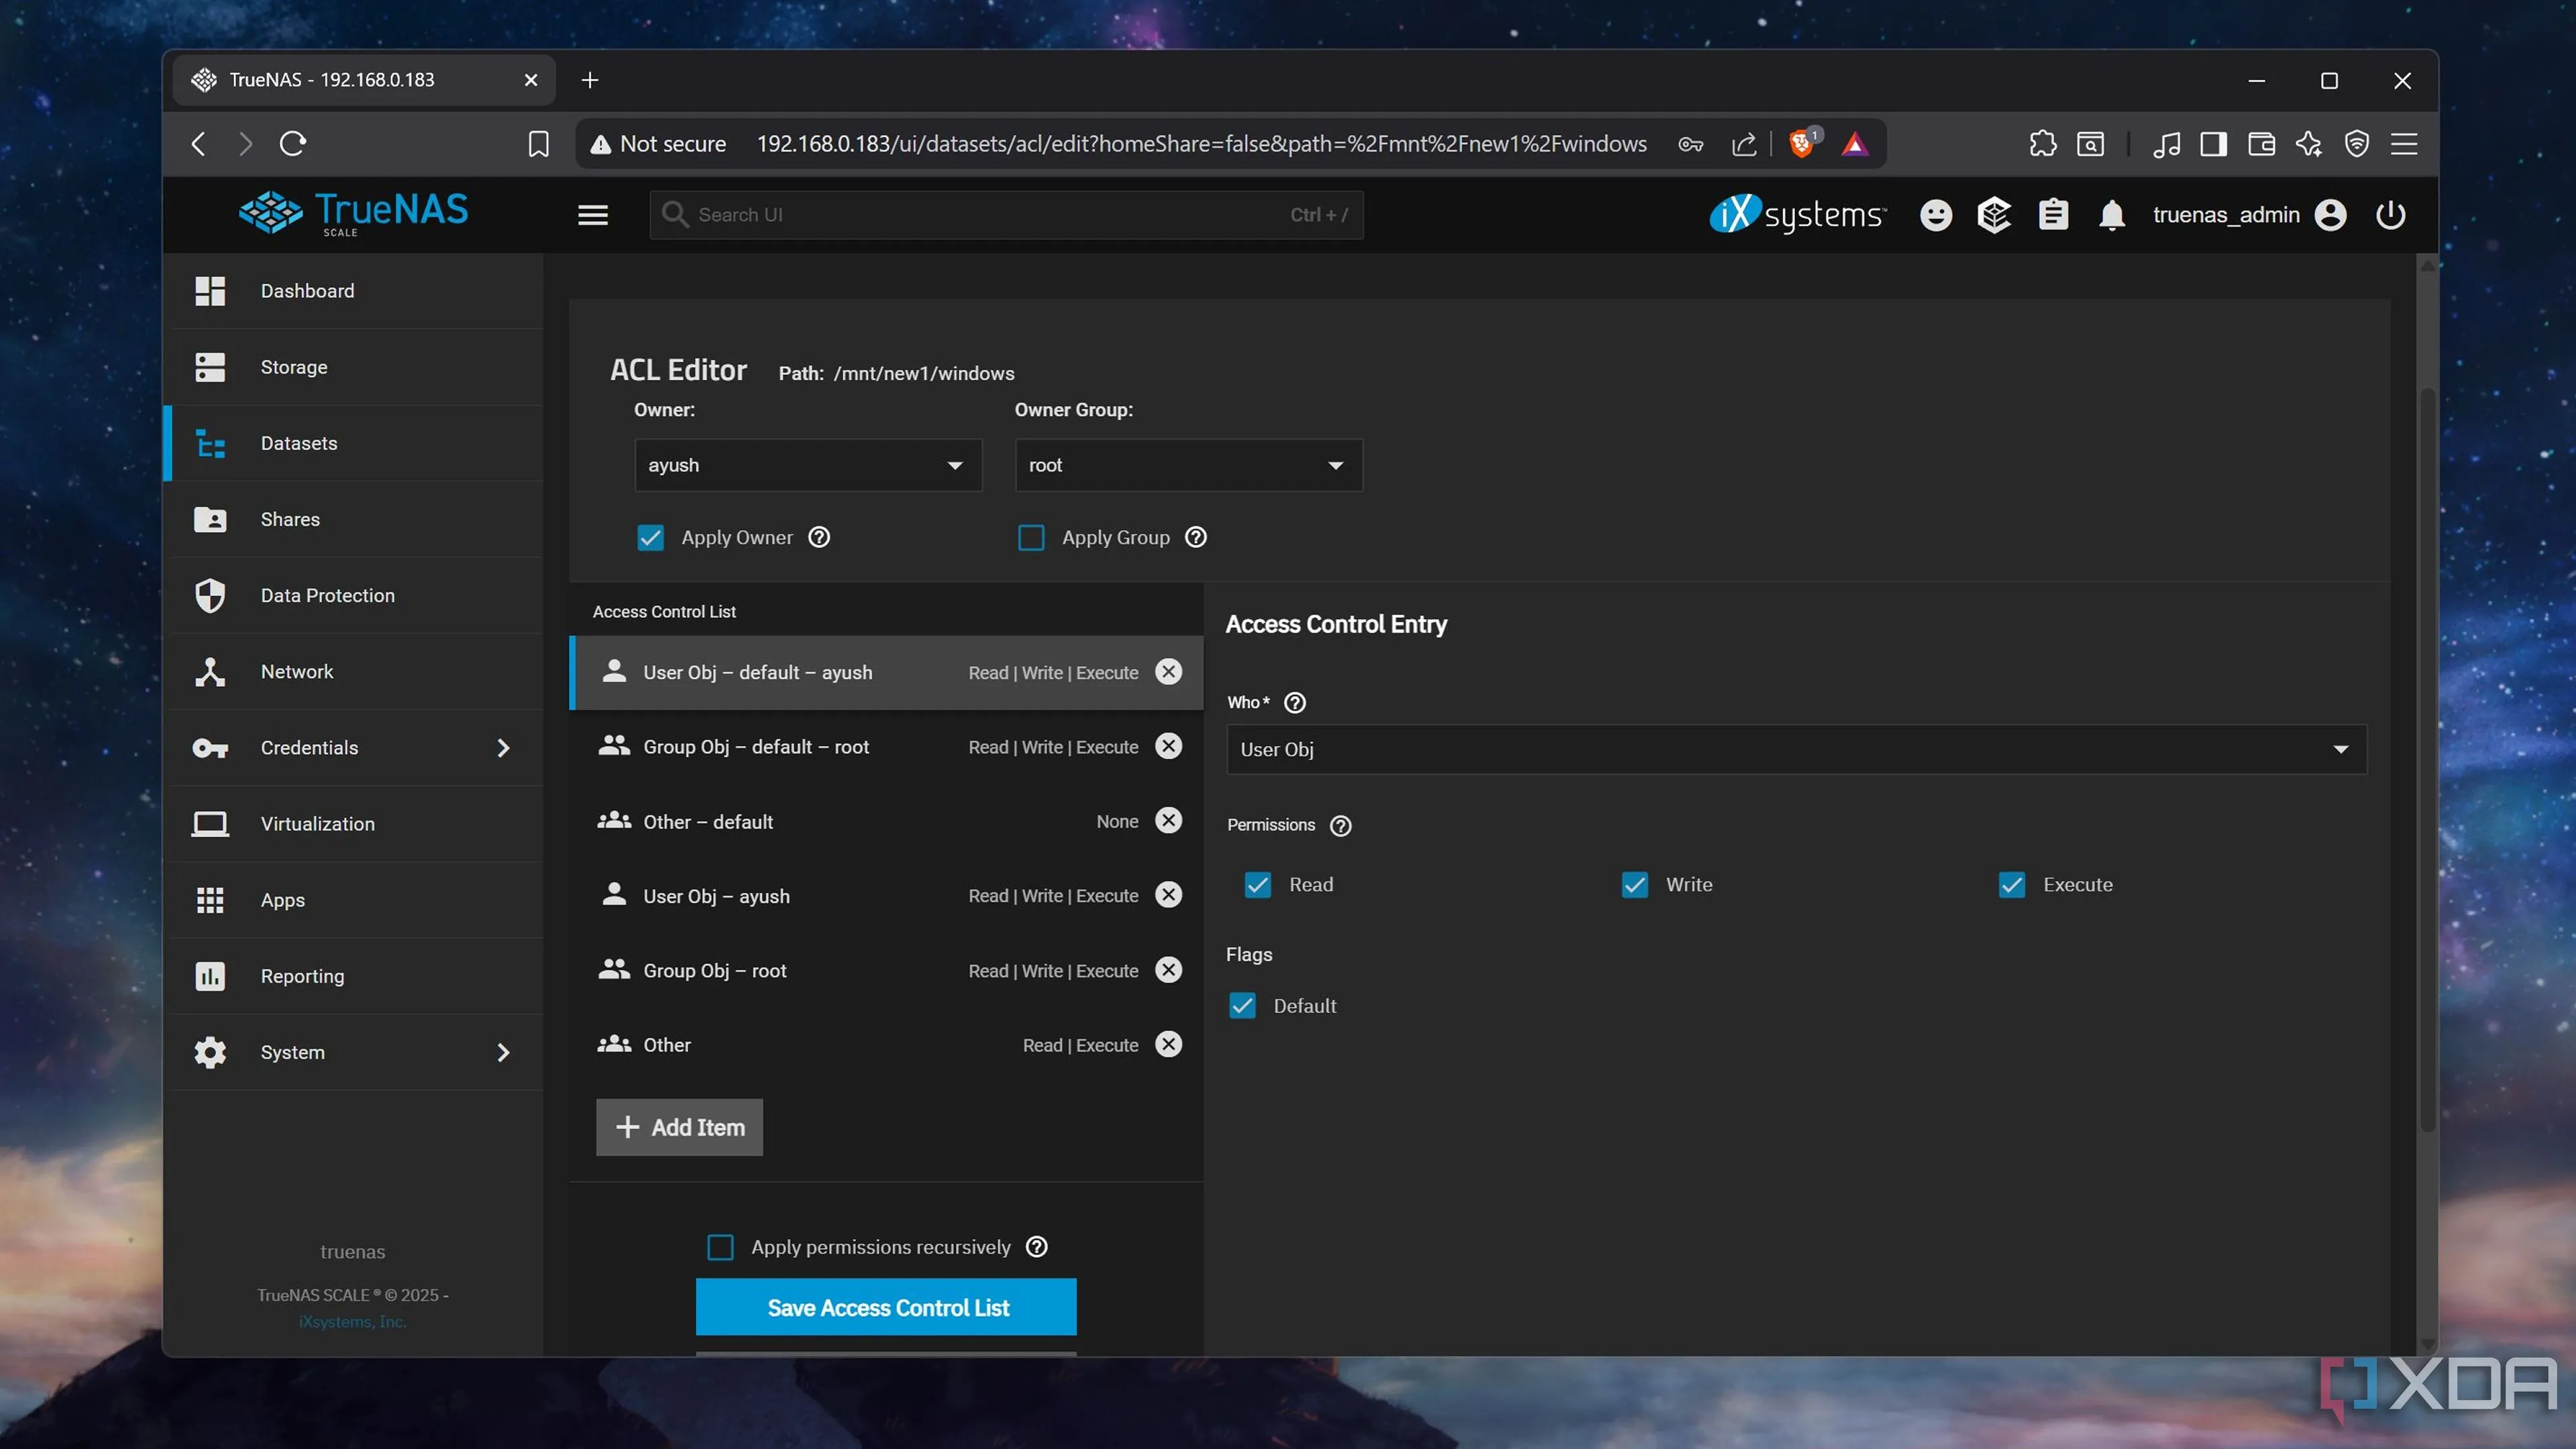This screenshot has height=1449, width=2576.
Task: Click the iXsystems, Inc. link
Action: [352, 1322]
